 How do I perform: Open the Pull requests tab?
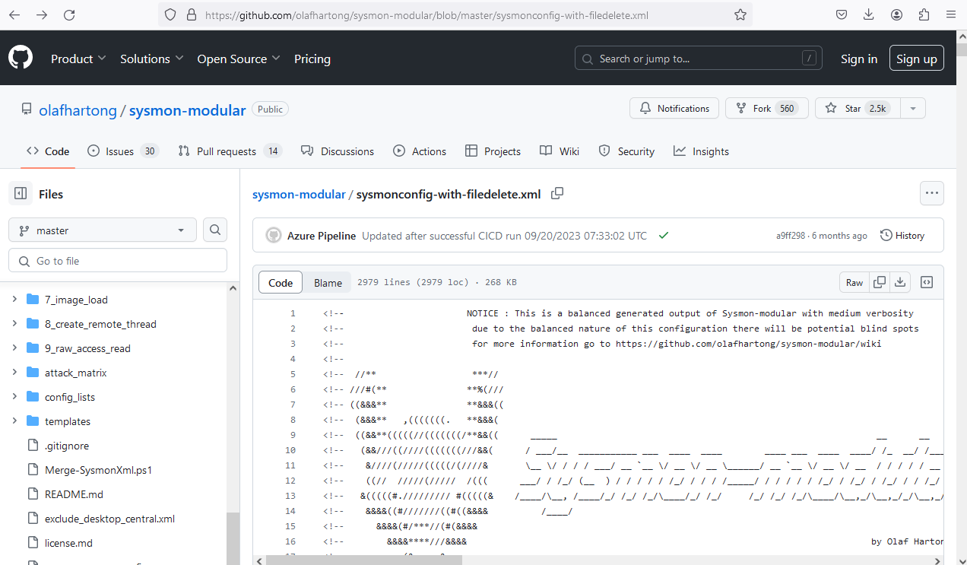230,151
